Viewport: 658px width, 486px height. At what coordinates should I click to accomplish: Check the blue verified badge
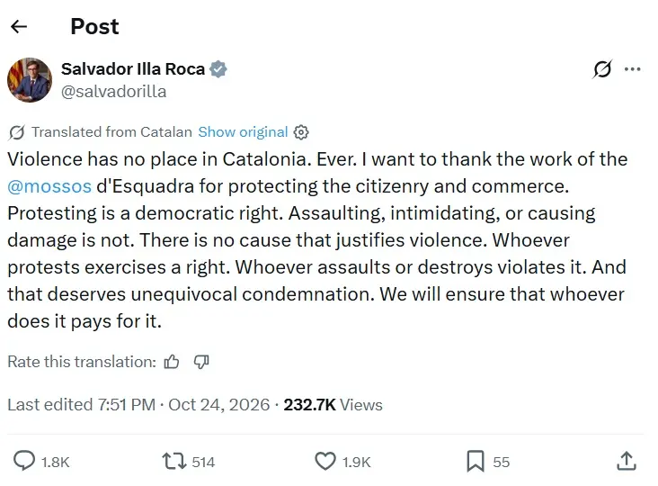point(218,69)
